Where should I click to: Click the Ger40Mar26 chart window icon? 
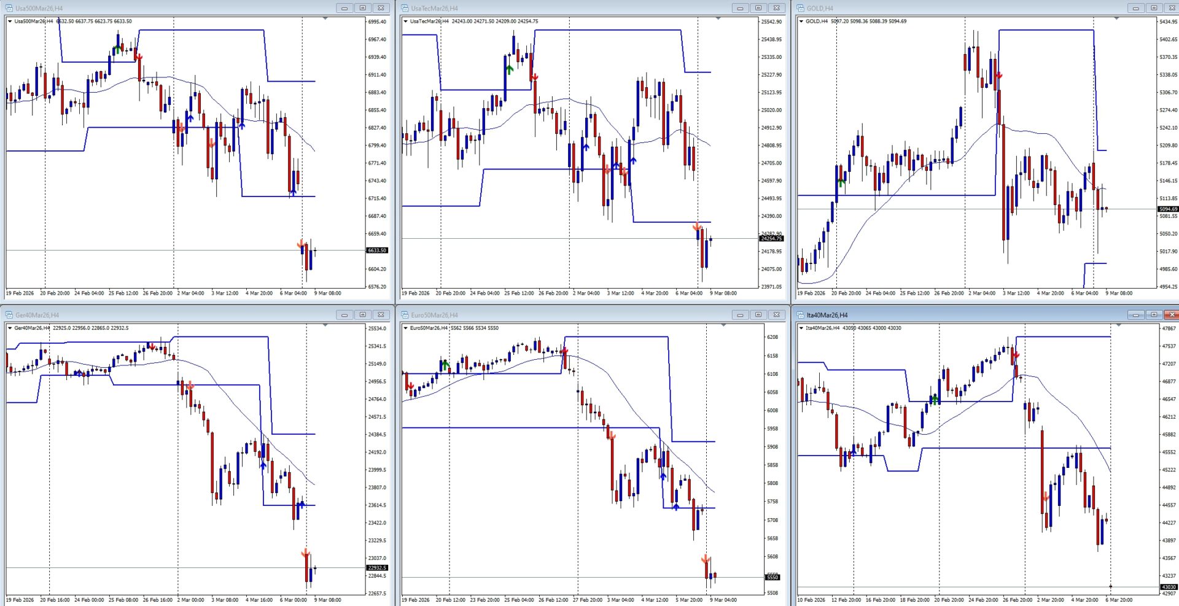(9, 315)
